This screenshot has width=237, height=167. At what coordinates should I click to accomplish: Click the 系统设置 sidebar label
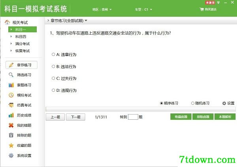point(24,156)
